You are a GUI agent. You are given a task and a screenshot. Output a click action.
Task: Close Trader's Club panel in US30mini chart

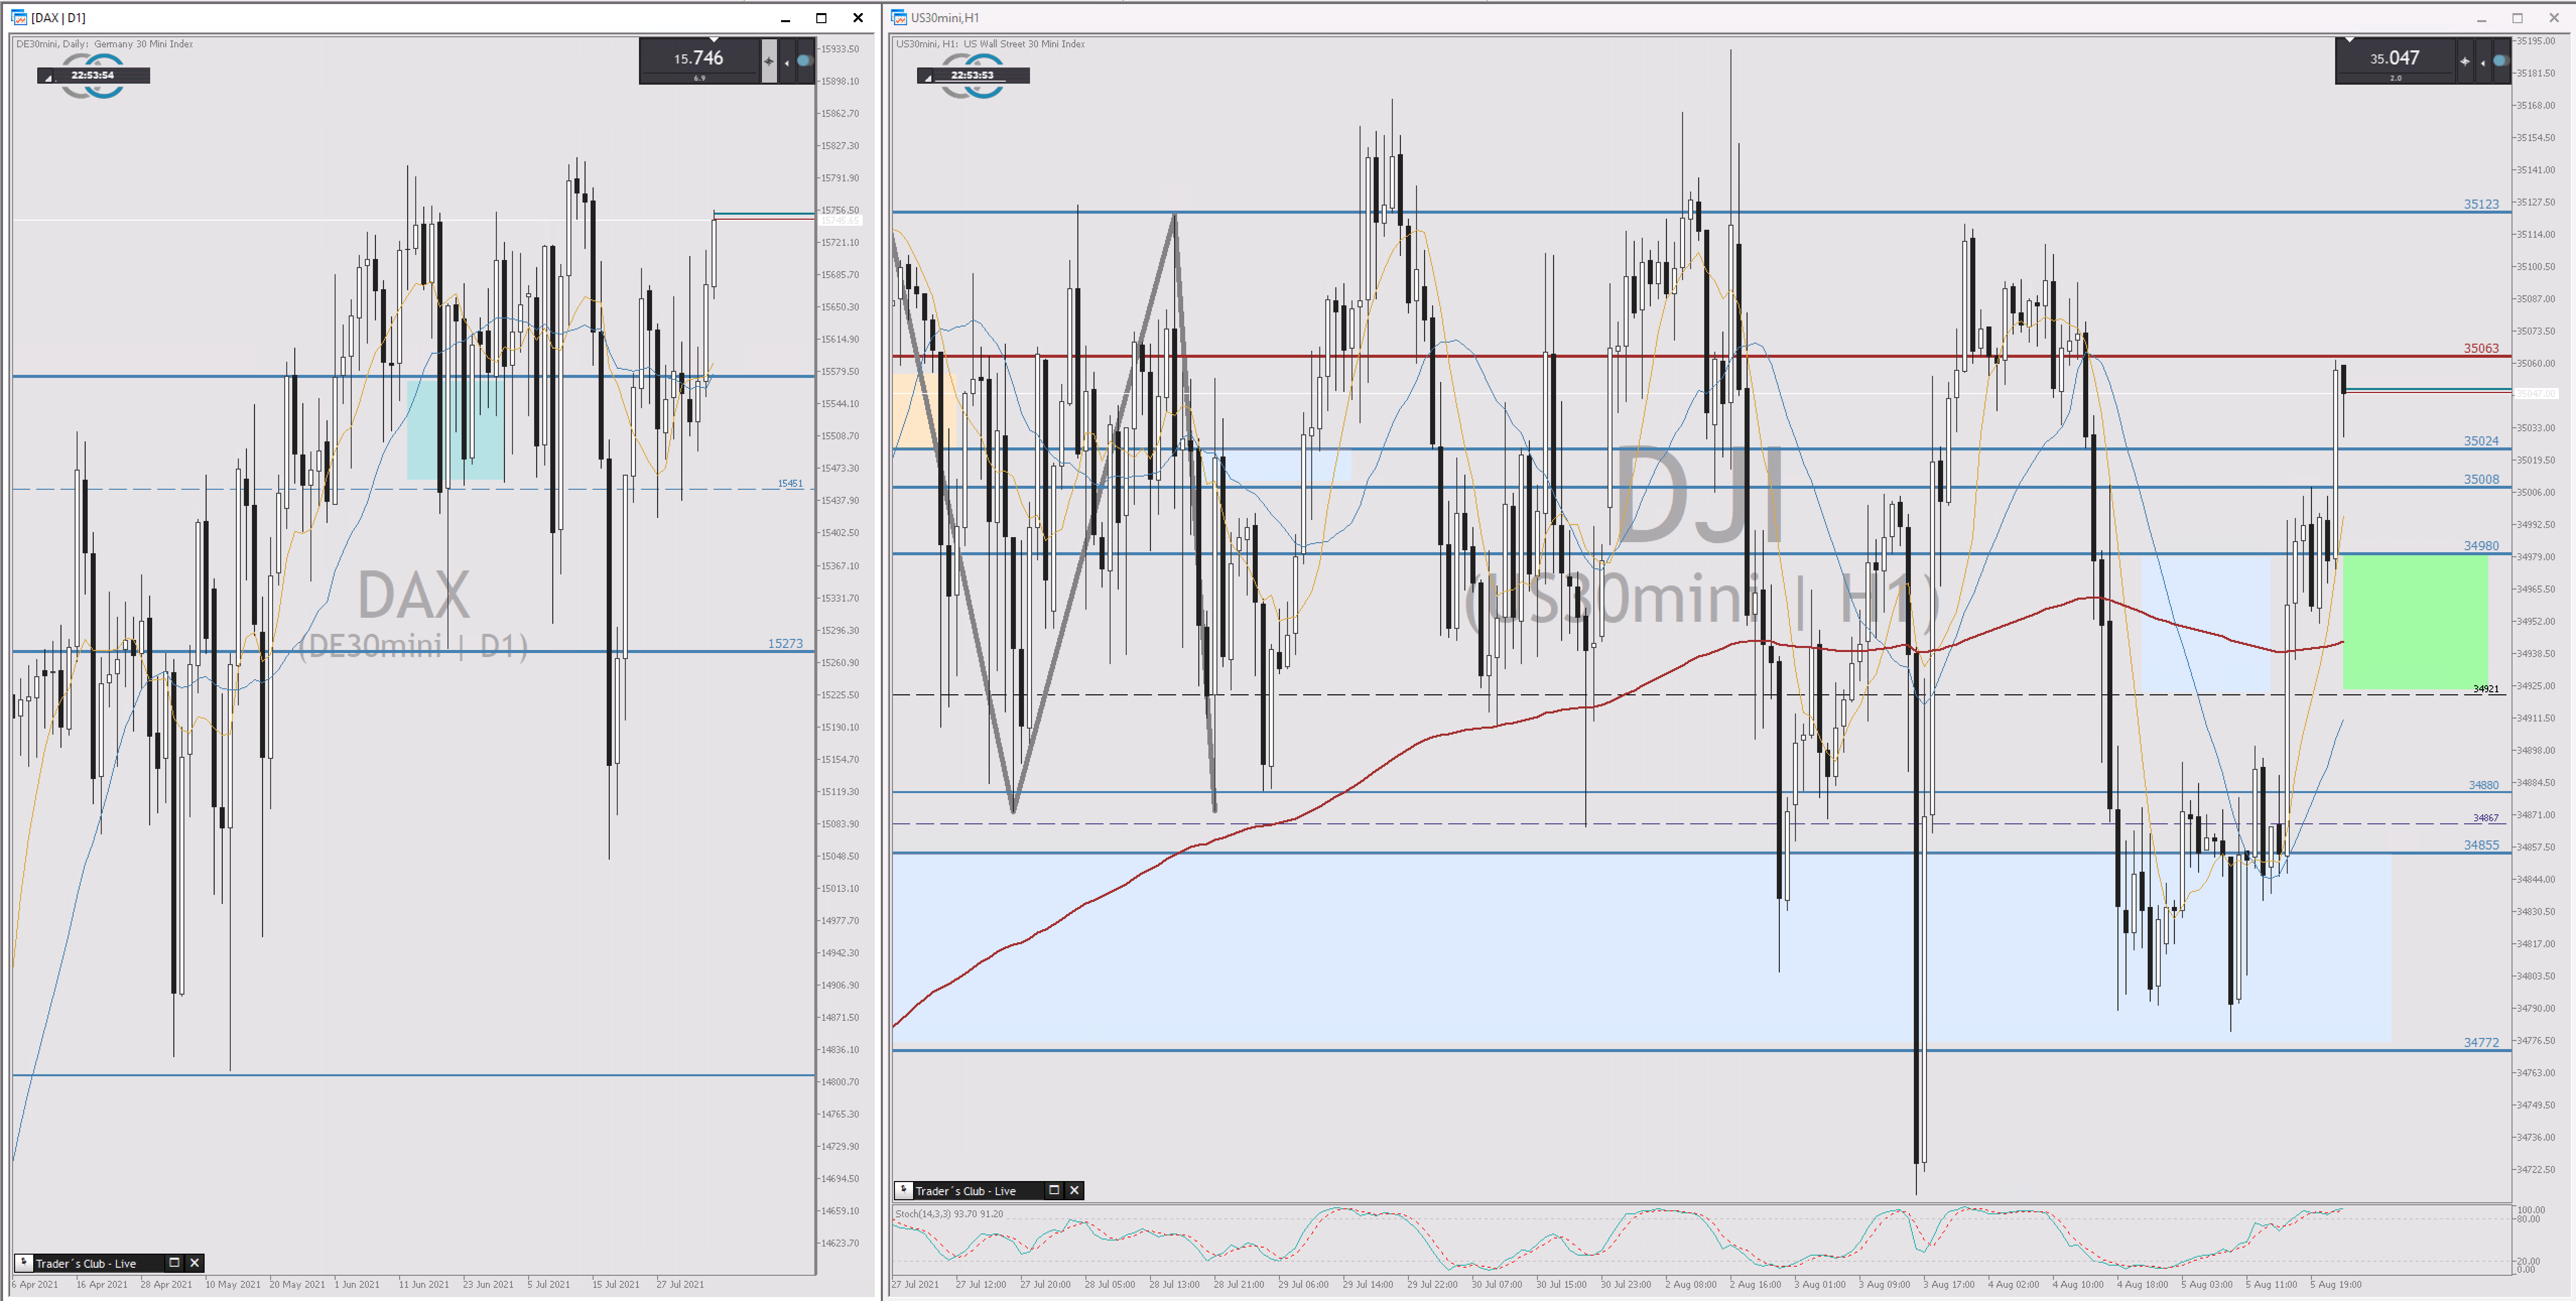(1075, 1190)
